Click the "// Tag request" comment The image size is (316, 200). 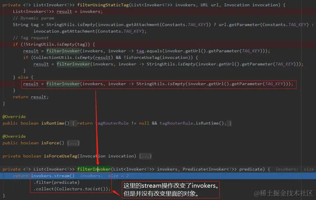[x=31, y=38]
